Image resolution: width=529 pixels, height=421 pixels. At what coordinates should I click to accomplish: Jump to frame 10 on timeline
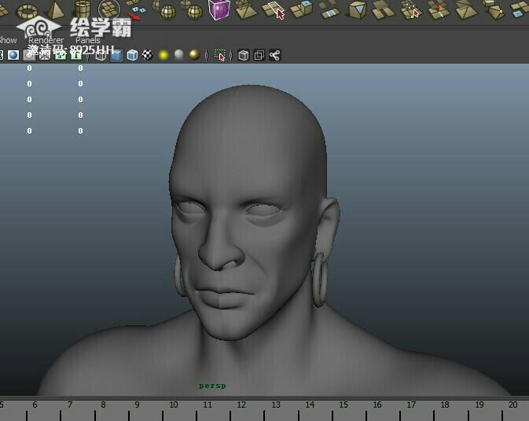pyautogui.click(x=174, y=405)
